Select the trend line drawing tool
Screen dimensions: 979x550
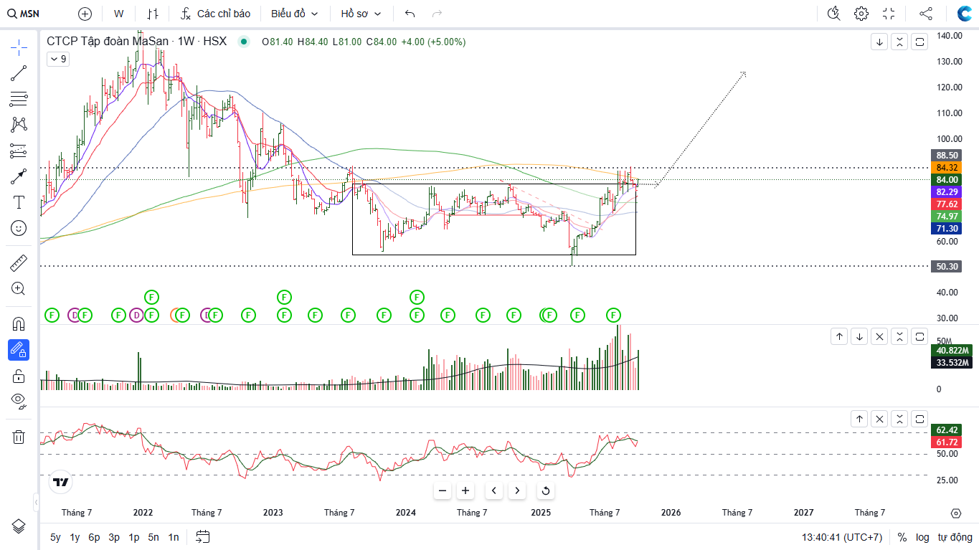pos(19,72)
